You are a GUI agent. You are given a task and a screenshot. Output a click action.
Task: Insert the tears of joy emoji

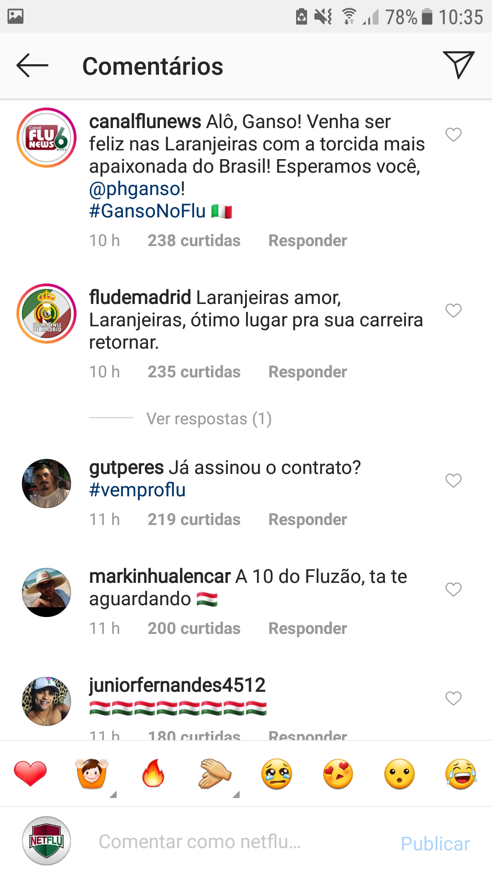pyautogui.click(x=461, y=774)
